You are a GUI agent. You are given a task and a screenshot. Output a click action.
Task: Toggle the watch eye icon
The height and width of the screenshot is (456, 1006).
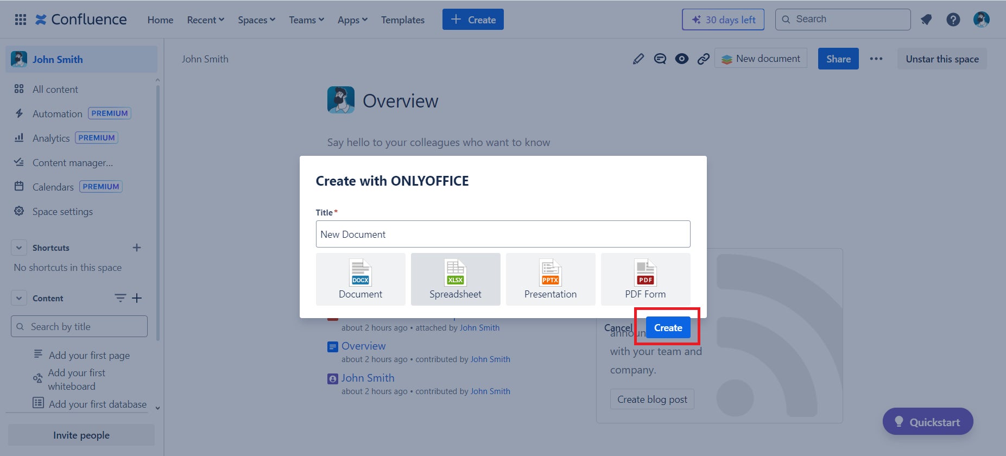coord(682,59)
